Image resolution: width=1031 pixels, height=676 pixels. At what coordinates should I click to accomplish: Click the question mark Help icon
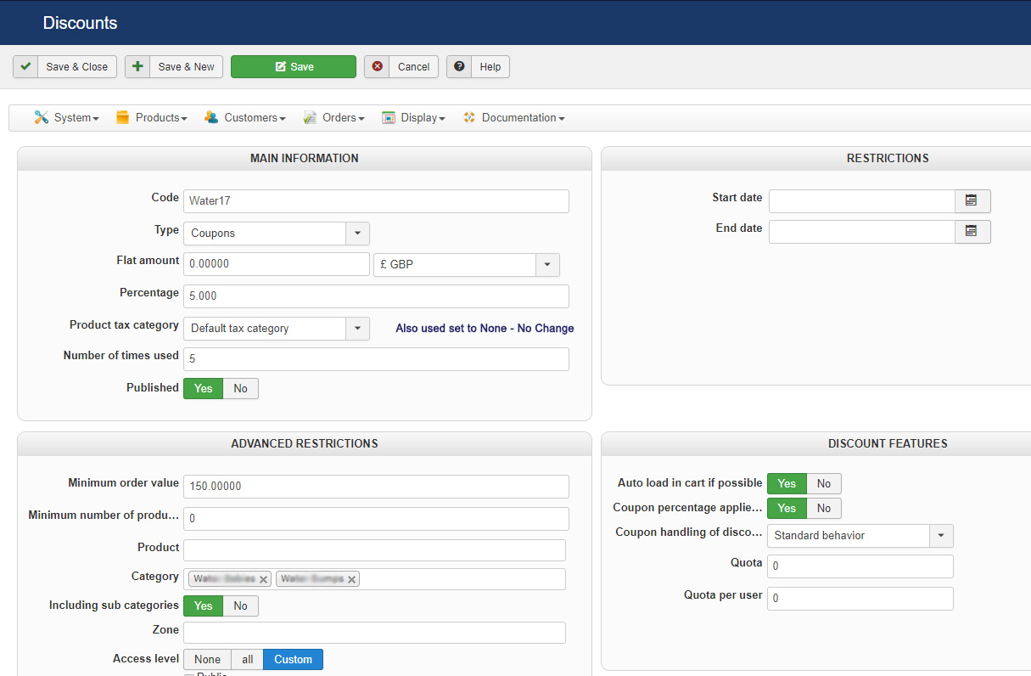[460, 66]
